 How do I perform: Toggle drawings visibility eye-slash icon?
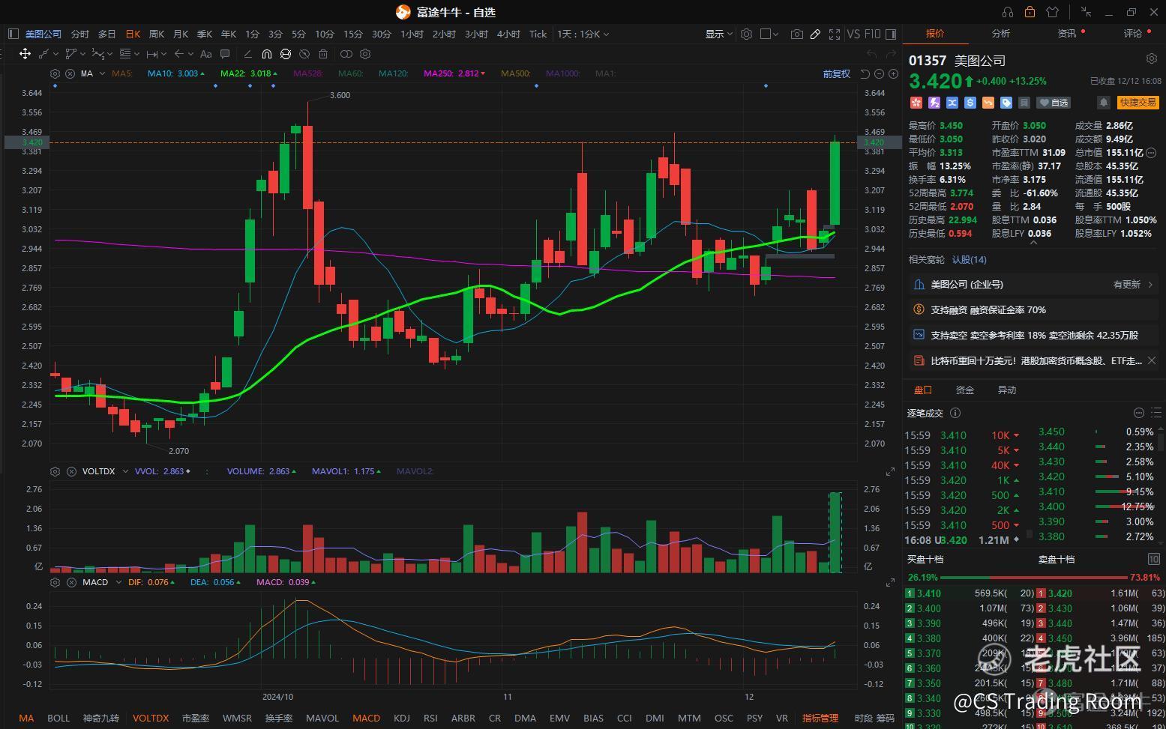304,54
